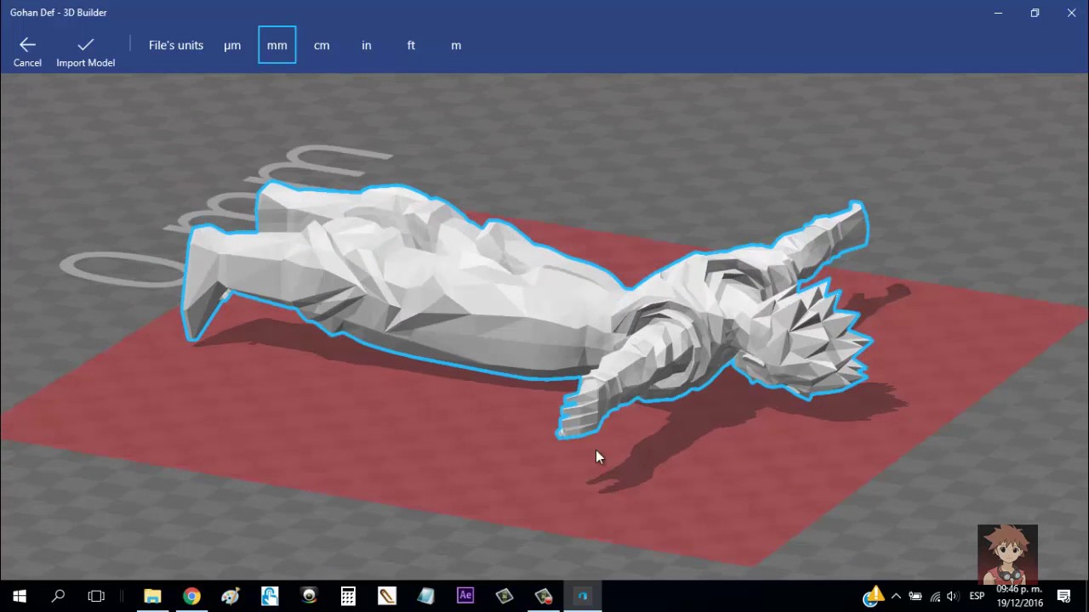The height and width of the screenshot is (612, 1089).
Task: Open Adobe After Effects from taskbar
Action: [465, 596]
